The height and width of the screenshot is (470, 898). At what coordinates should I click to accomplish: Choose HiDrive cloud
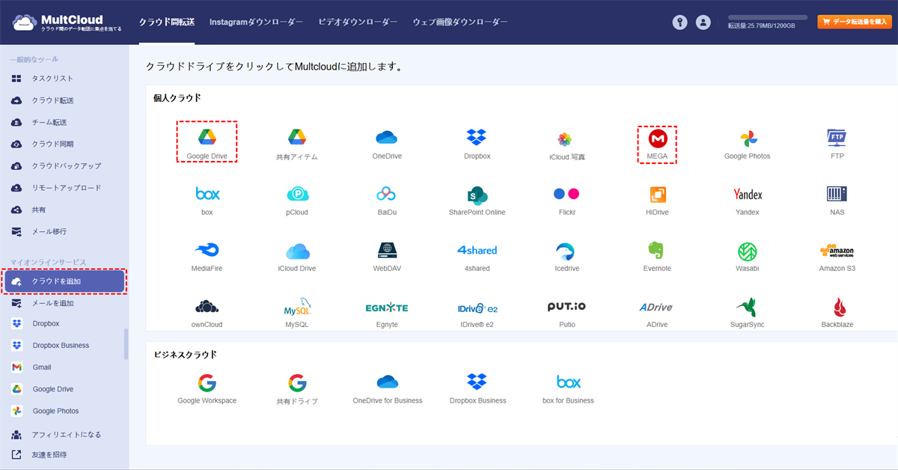pos(657,194)
